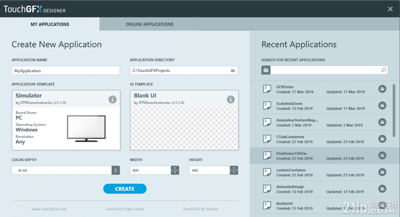Click the keybaord project file icon
The image size is (400, 217).
click(x=267, y=206)
